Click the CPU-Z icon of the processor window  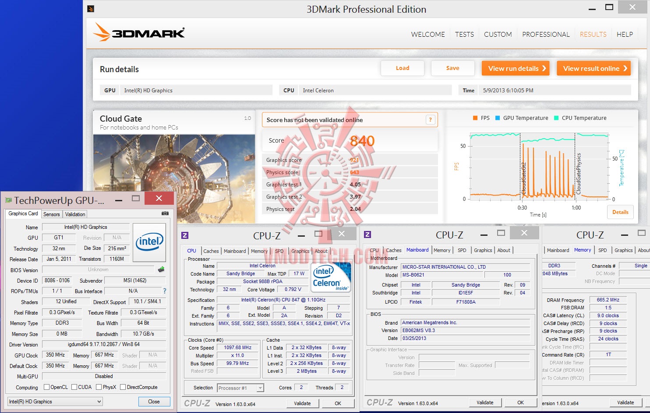(x=185, y=235)
